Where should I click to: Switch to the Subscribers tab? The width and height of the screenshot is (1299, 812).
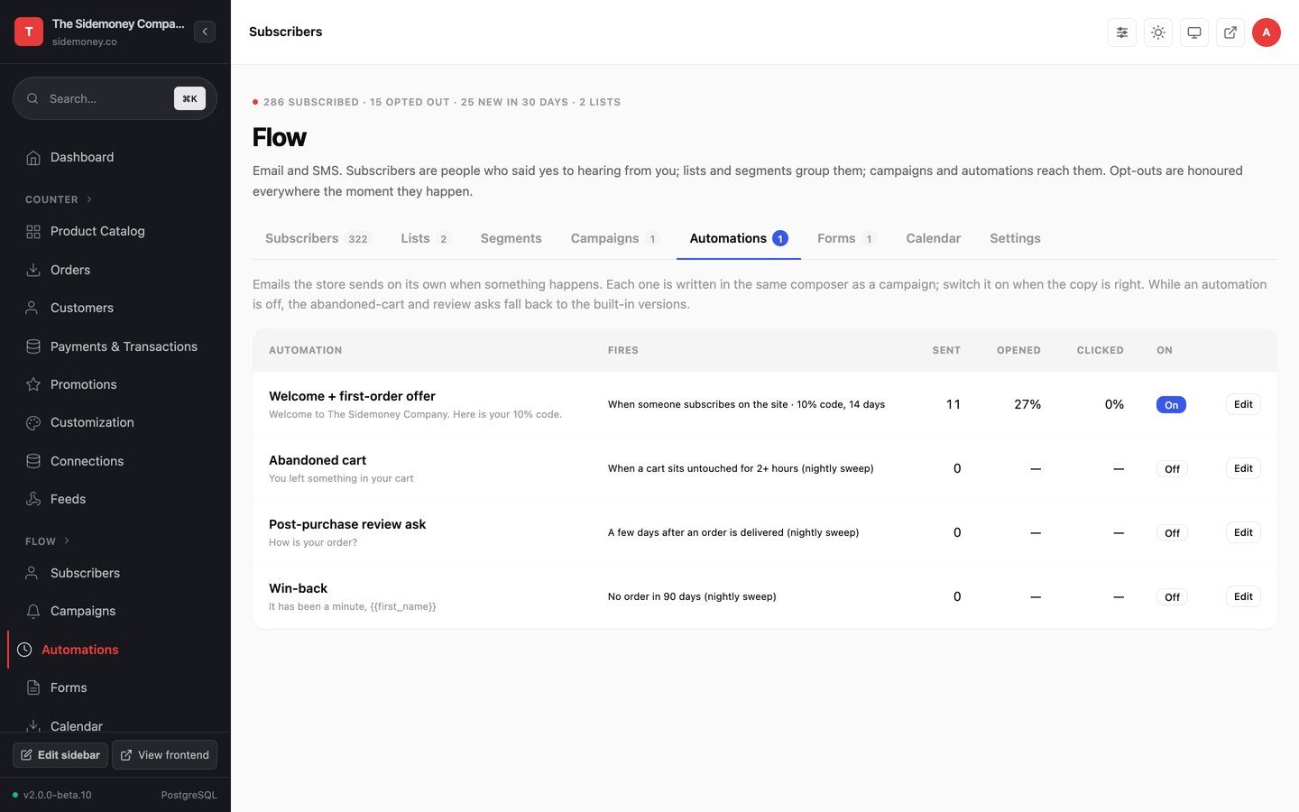coord(317,238)
